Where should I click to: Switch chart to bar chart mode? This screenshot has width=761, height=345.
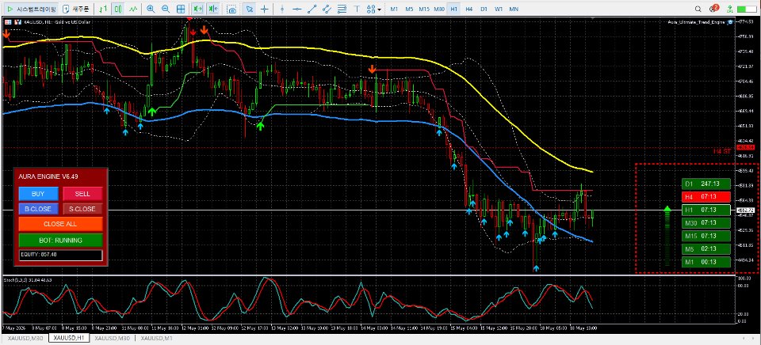pyautogui.click(x=102, y=9)
